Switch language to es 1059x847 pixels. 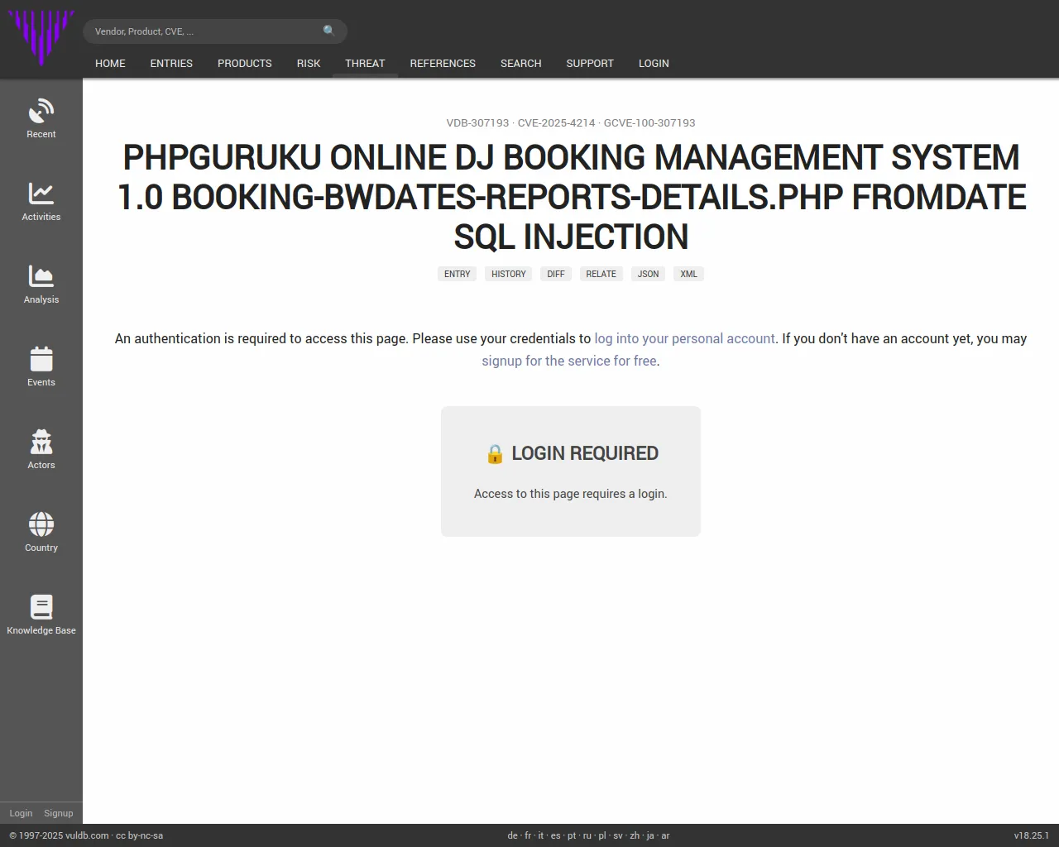556,835
